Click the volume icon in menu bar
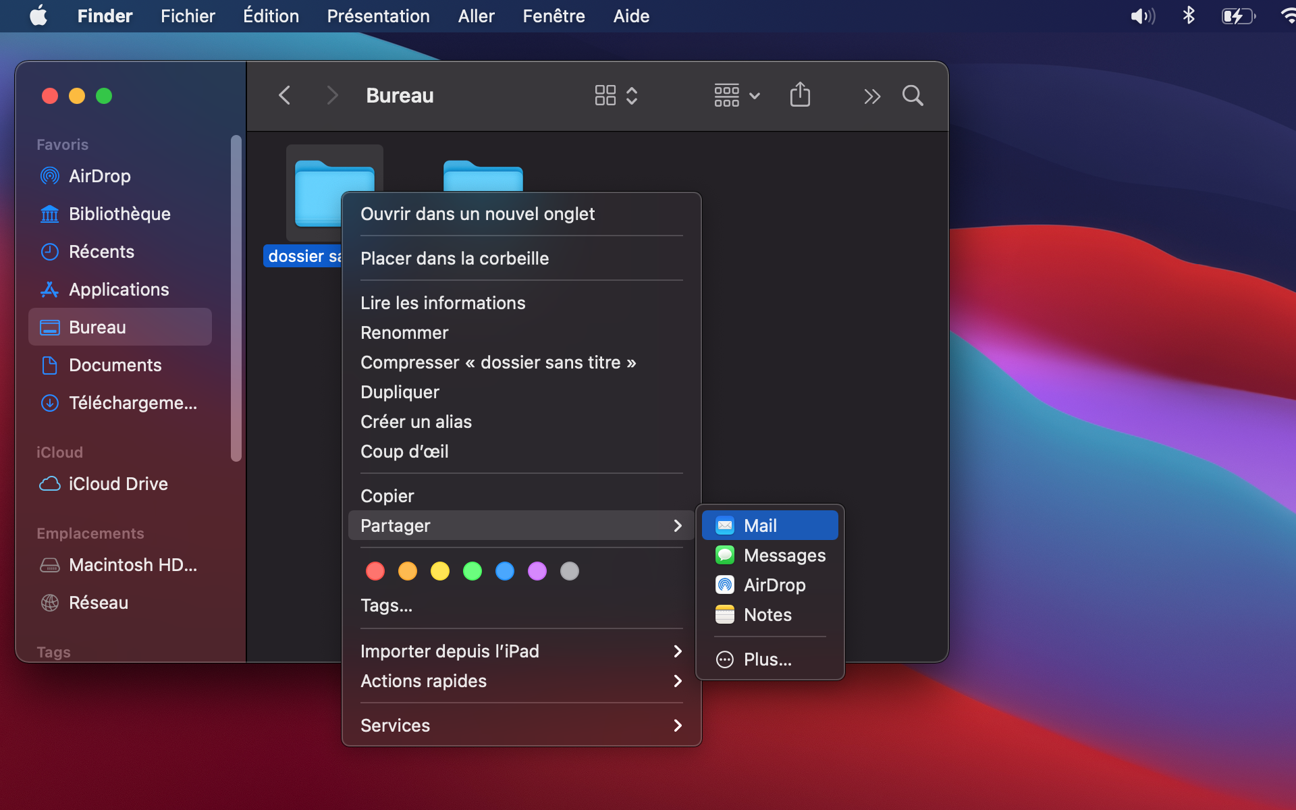The image size is (1296, 810). [x=1143, y=16]
